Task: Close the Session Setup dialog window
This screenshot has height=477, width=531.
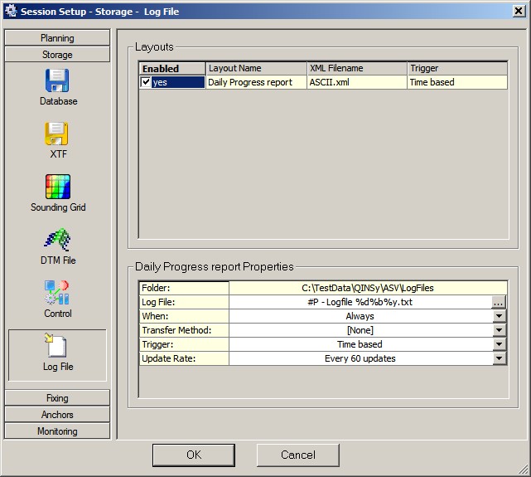Action: (517, 12)
